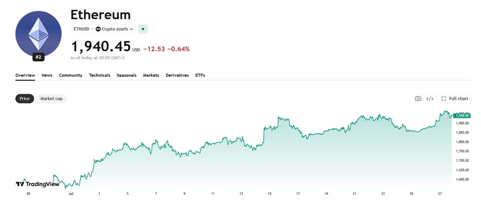
Task: Take a chart snapshot with camera icon
Action: [418, 98]
